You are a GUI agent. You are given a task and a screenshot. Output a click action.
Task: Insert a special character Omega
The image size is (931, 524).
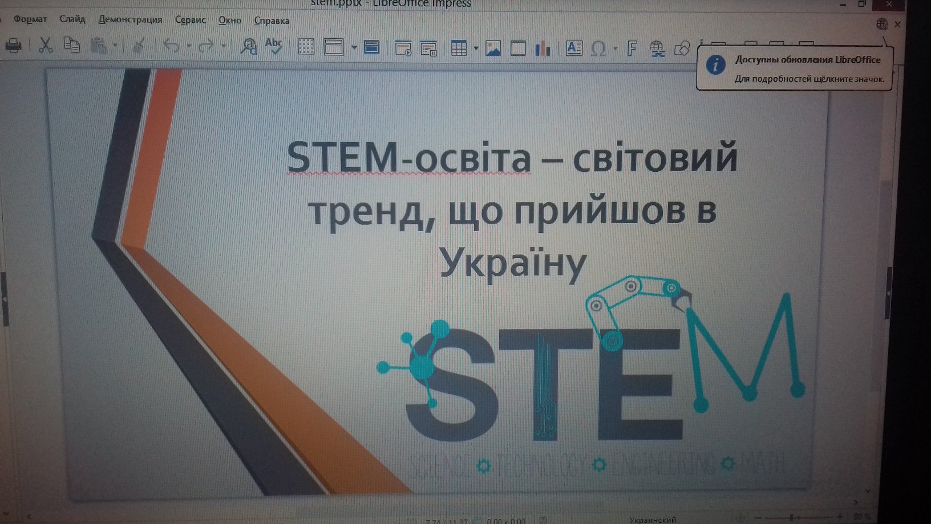point(598,49)
